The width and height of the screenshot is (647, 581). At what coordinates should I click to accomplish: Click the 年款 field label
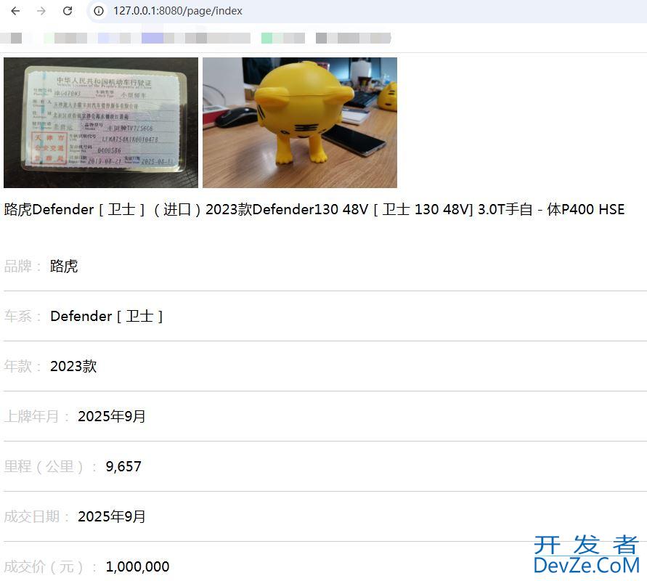pyautogui.click(x=23, y=366)
